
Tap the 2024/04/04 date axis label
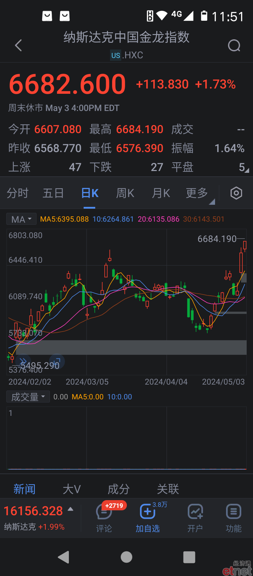[166, 382]
